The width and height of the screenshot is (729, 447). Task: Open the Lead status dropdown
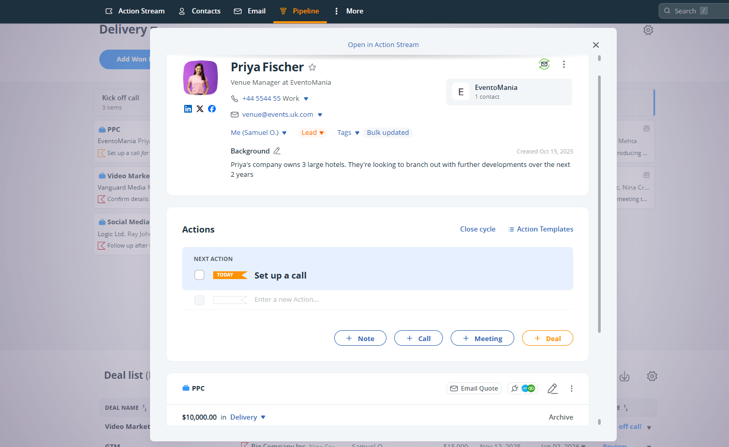[x=313, y=132]
